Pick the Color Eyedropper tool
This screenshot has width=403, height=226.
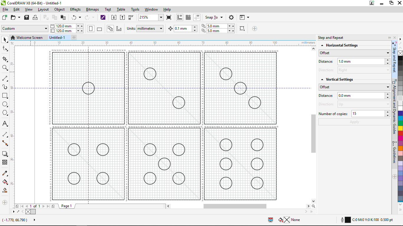pos(5,173)
